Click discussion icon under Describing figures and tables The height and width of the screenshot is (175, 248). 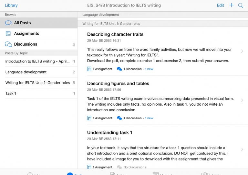point(119,118)
